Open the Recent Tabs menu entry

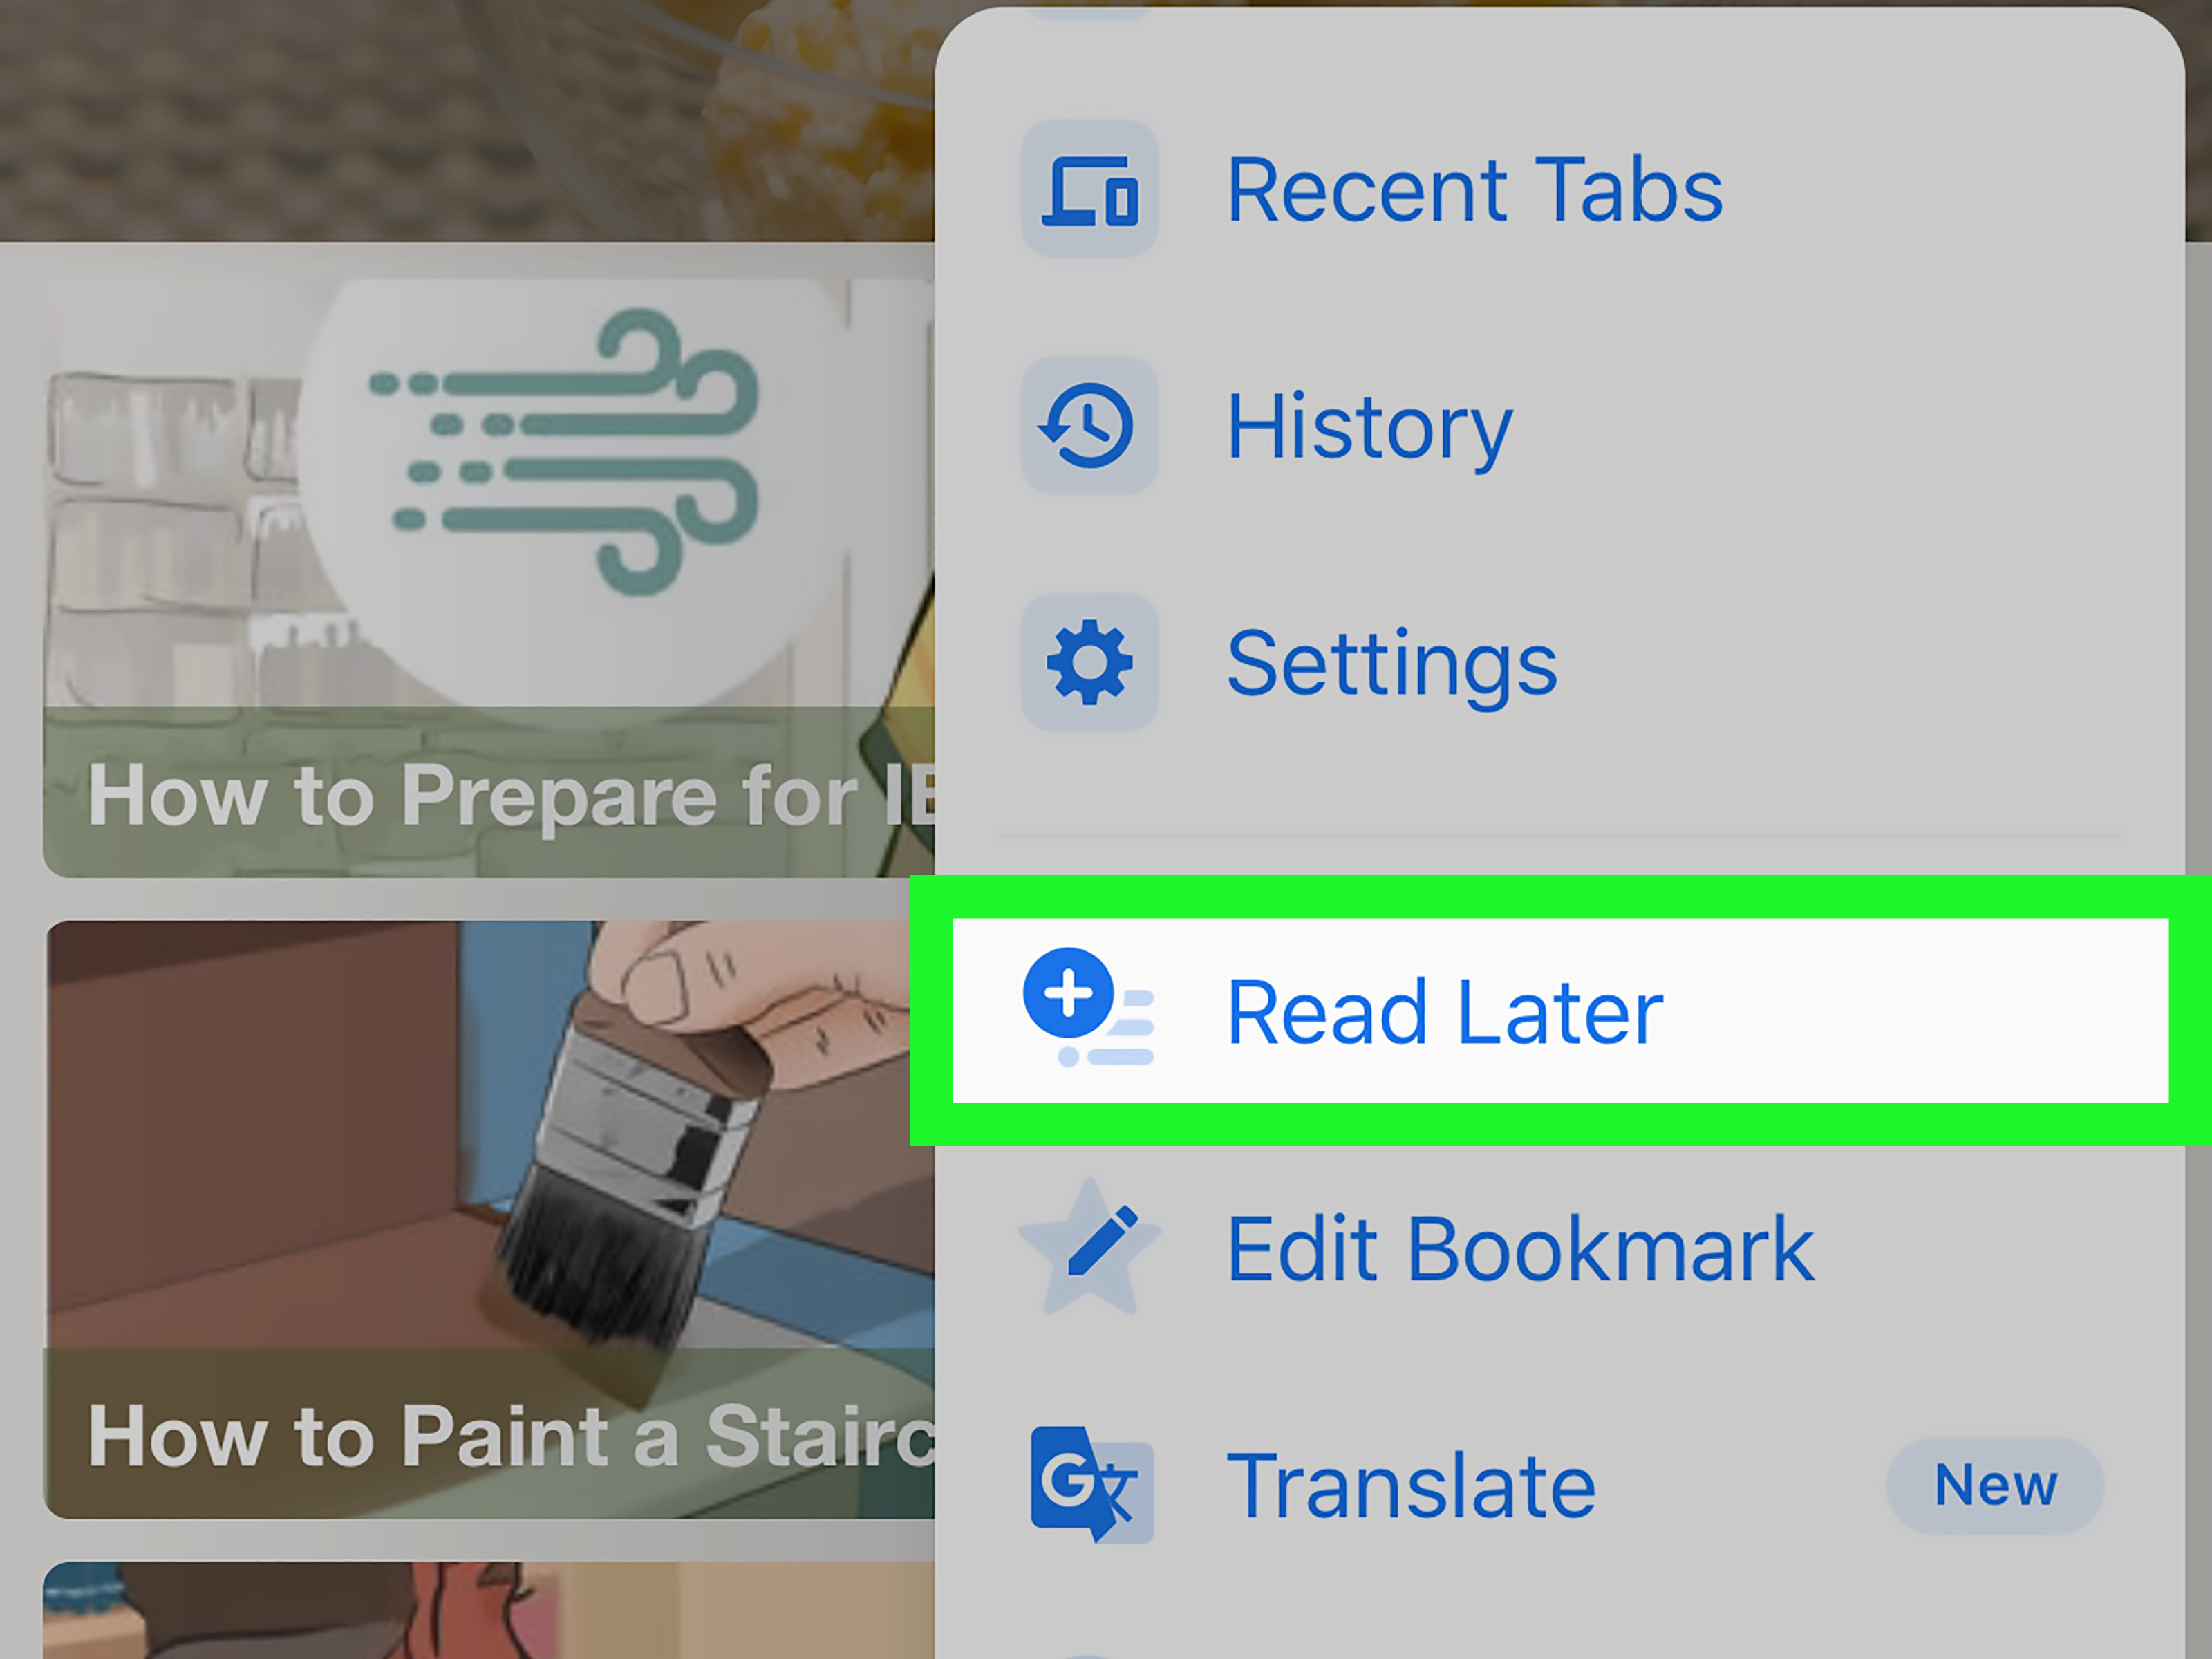(x=1559, y=189)
